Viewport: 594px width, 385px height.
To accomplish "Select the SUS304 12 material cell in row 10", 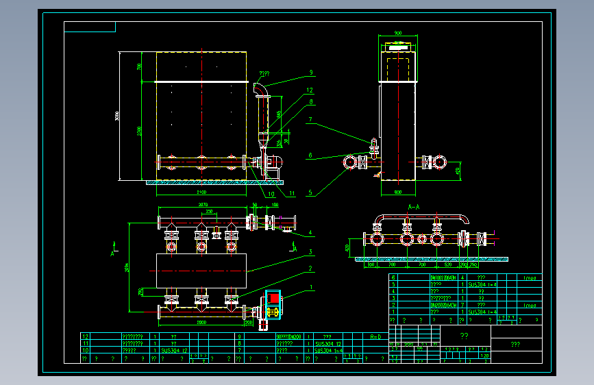I will tap(174, 351).
